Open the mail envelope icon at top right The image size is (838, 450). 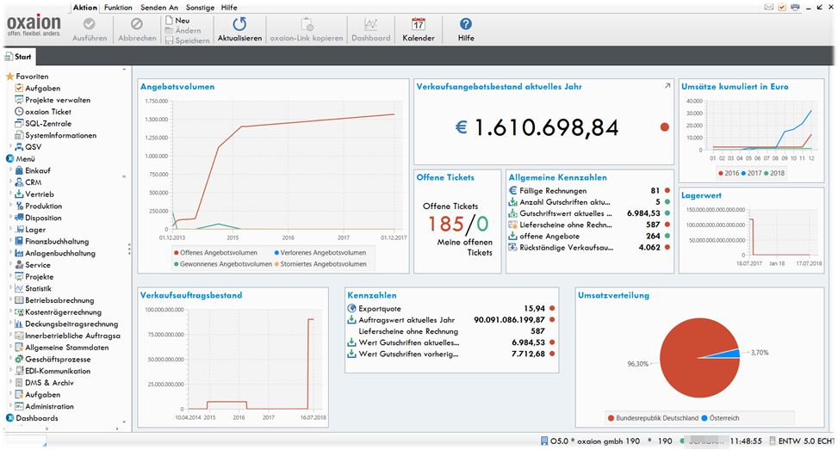point(768,7)
